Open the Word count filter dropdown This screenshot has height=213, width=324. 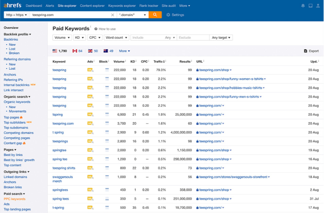[117, 37]
